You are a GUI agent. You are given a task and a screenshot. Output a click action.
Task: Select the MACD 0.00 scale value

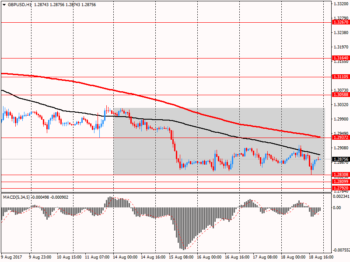click(x=337, y=208)
